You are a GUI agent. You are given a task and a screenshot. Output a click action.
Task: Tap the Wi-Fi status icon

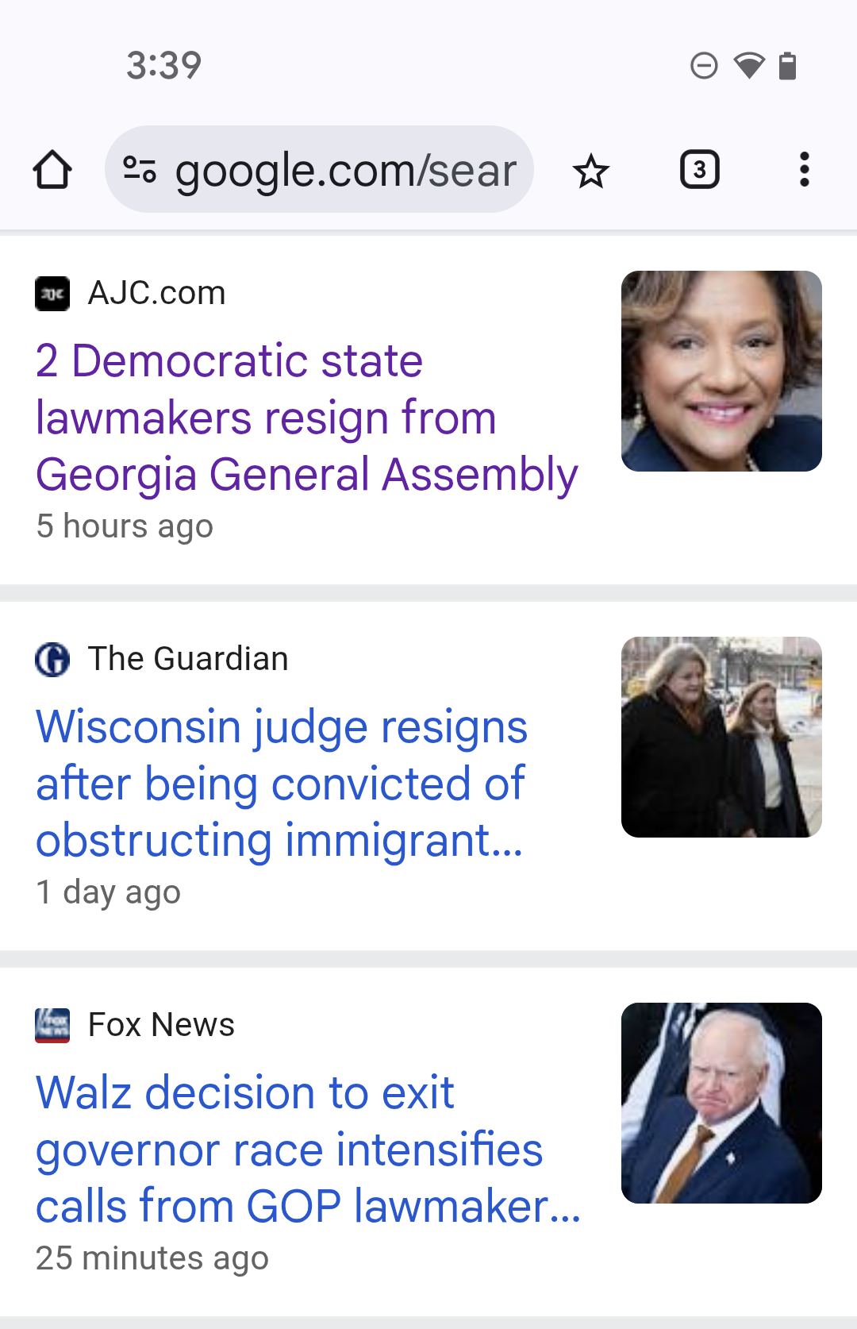coord(748,66)
